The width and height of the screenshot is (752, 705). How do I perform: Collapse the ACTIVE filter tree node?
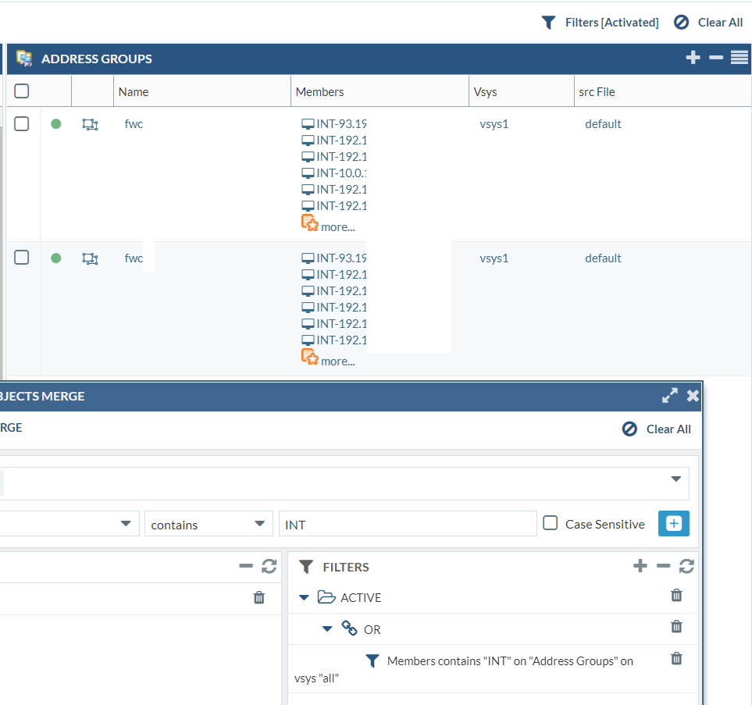pos(305,598)
